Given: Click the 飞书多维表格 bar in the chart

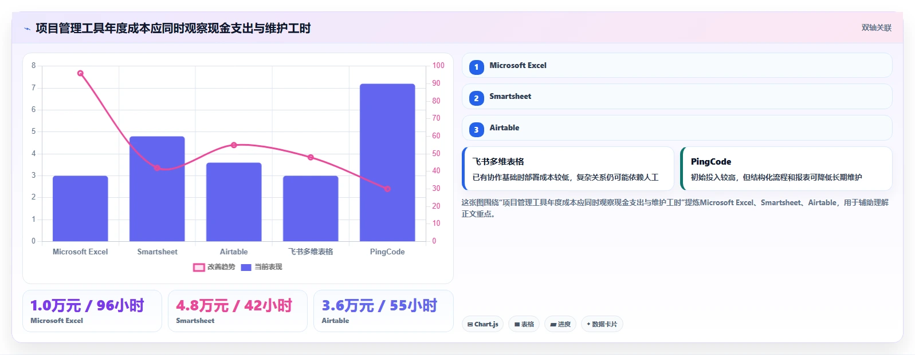Looking at the screenshot, I should (x=311, y=208).
